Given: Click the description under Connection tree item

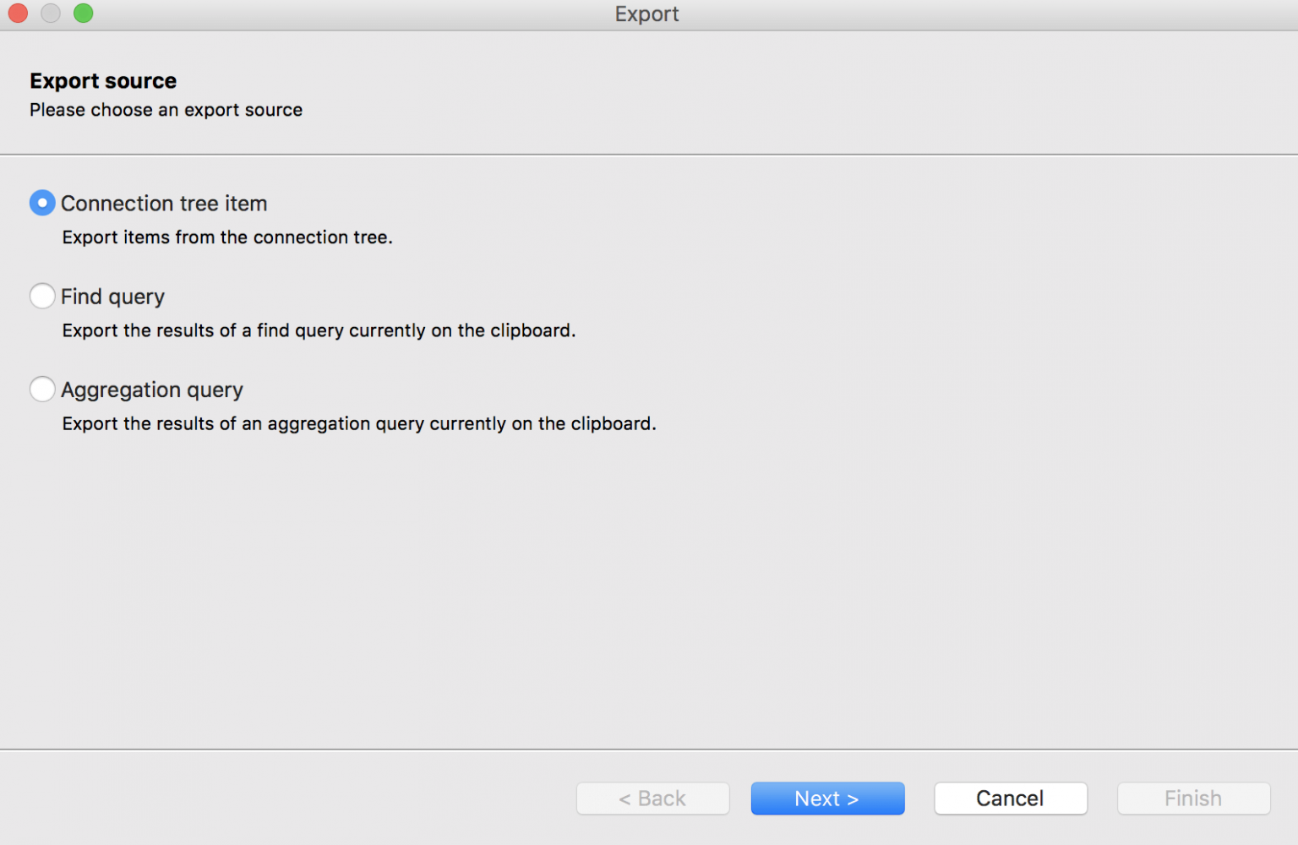Looking at the screenshot, I should [226, 237].
